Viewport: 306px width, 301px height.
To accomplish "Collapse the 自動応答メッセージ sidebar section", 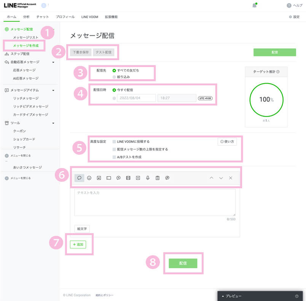I will (x=53, y=62).
